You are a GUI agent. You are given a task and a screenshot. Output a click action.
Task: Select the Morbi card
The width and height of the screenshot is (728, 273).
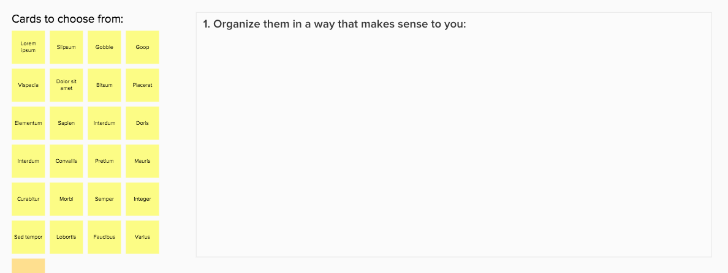click(x=66, y=199)
